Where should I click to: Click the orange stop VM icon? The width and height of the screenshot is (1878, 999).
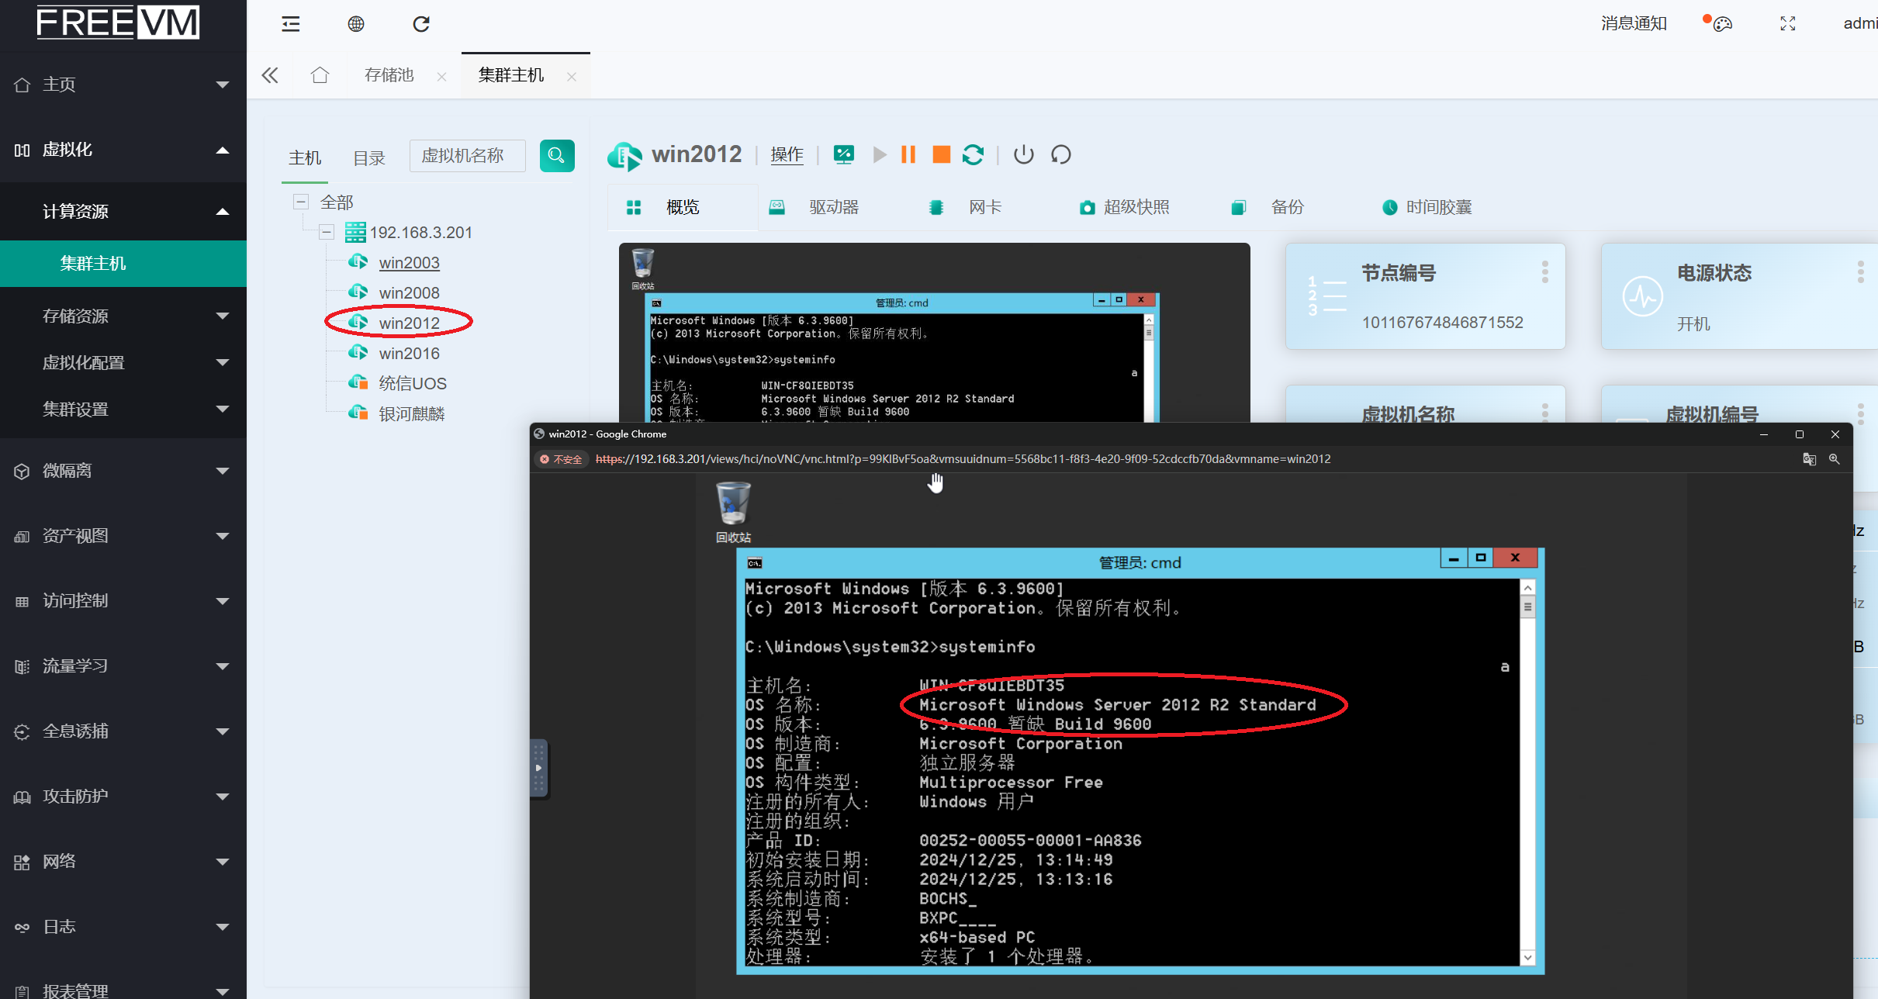coord(941,155)
